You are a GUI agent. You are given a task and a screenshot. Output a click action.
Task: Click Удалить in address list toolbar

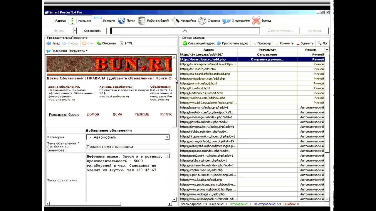coord(305,43)
